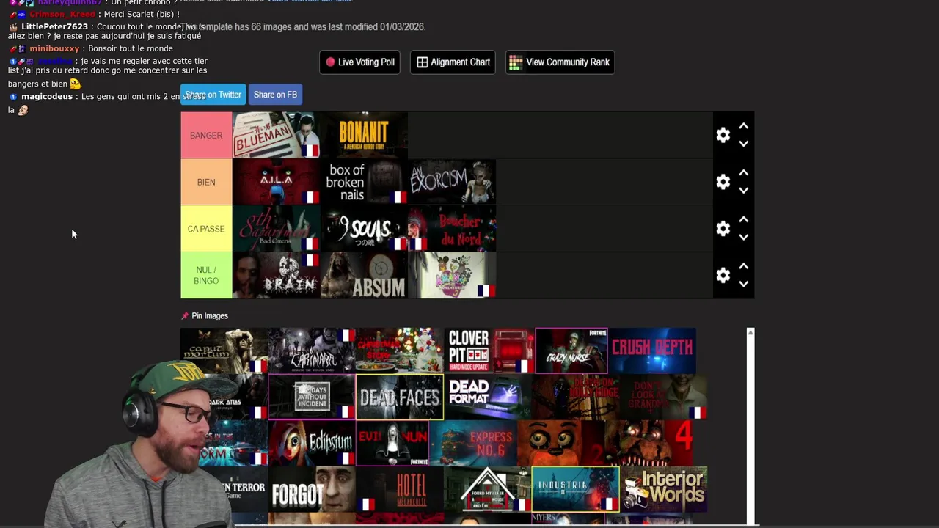Pick Crazy Nurse image from pool
Viewport: 939px width, 528px height.
571,351
